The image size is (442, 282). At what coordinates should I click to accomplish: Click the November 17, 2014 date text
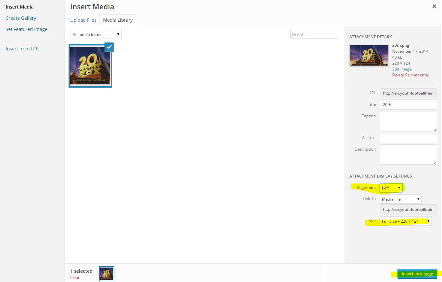(x=410, y=51)
